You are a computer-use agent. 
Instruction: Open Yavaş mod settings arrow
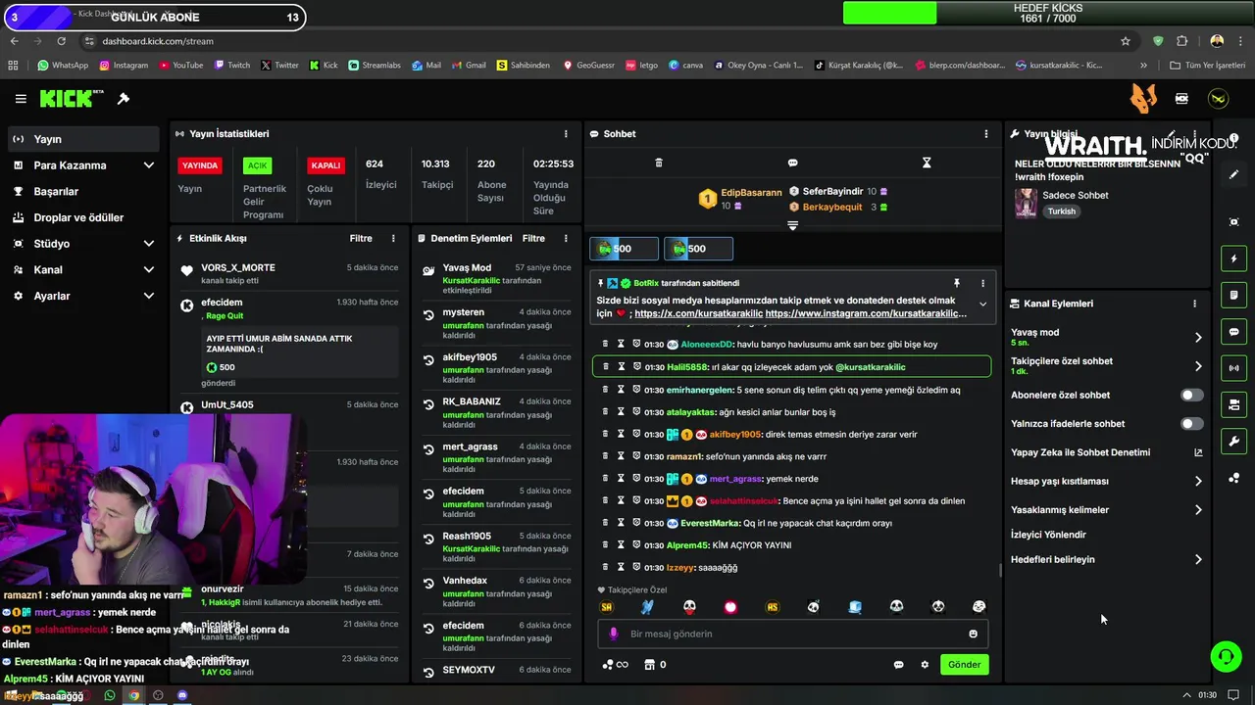tap(1198, 338)
